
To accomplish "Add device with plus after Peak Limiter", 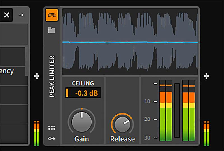I will pyautogui.click(x=206, y=76).
